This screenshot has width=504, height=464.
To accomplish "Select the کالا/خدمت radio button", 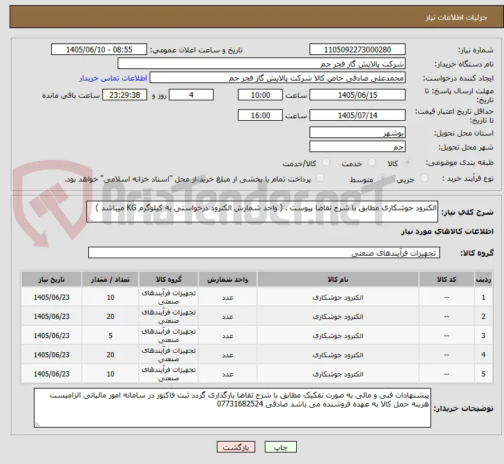I will click(326, 162).
